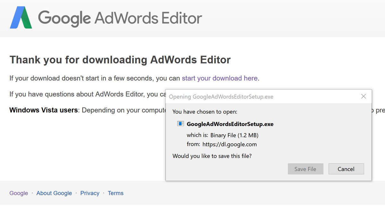Click the 'https://dl.google.com' source text
Image resolution: width=385 pixels, height=207 pixels.
coord(230,144)
